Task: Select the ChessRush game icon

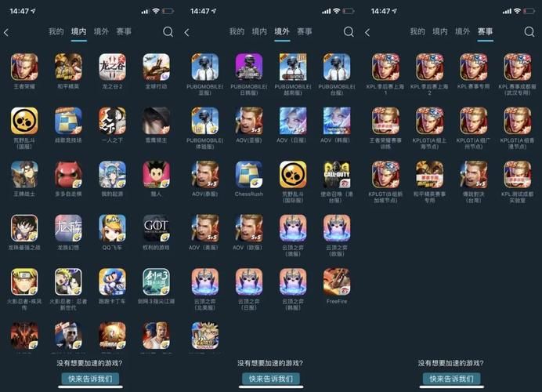Action: pos(249,174)
